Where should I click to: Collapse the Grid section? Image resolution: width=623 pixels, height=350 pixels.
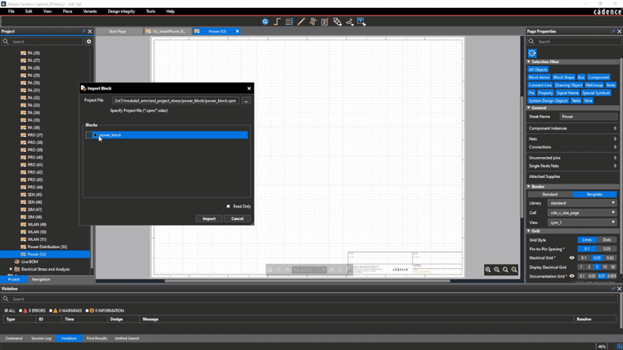coord(529,231)
